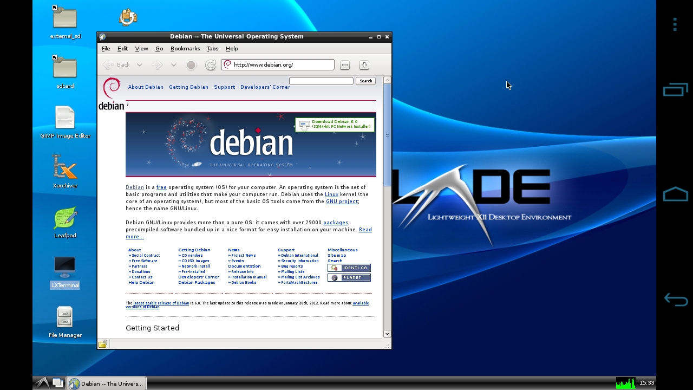This screenshot has width=693, height=390.
Task: Click the URL address field
Action: (x=278, y=65)
